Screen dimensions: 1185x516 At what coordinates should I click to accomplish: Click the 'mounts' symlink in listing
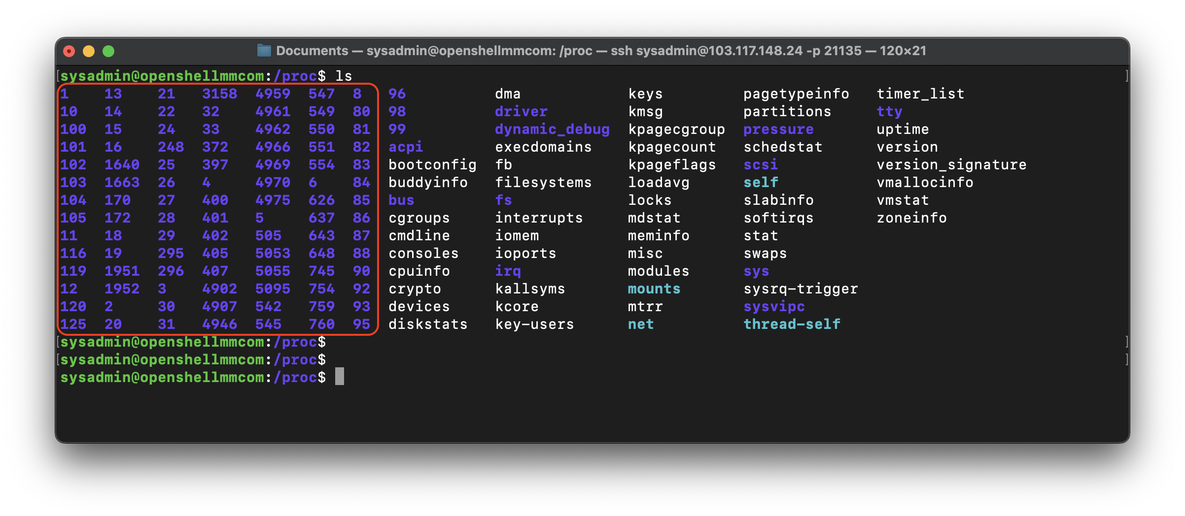tap(654, 289)
